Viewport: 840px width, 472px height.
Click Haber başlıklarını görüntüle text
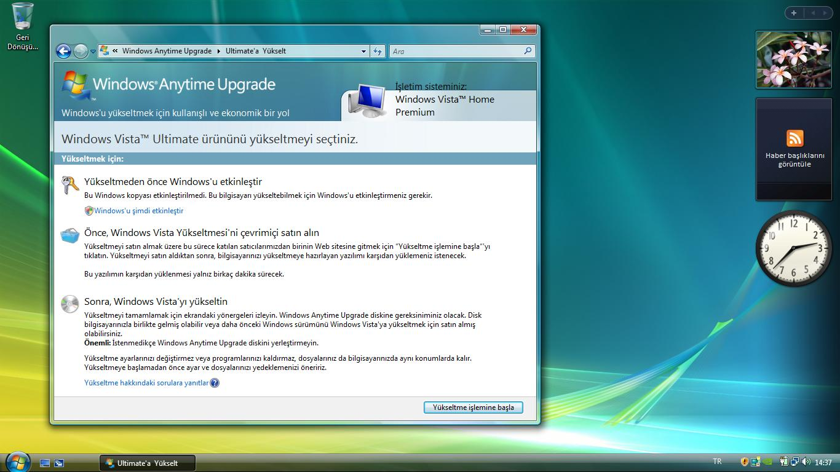pyautogui.click(x=794, y=160)
